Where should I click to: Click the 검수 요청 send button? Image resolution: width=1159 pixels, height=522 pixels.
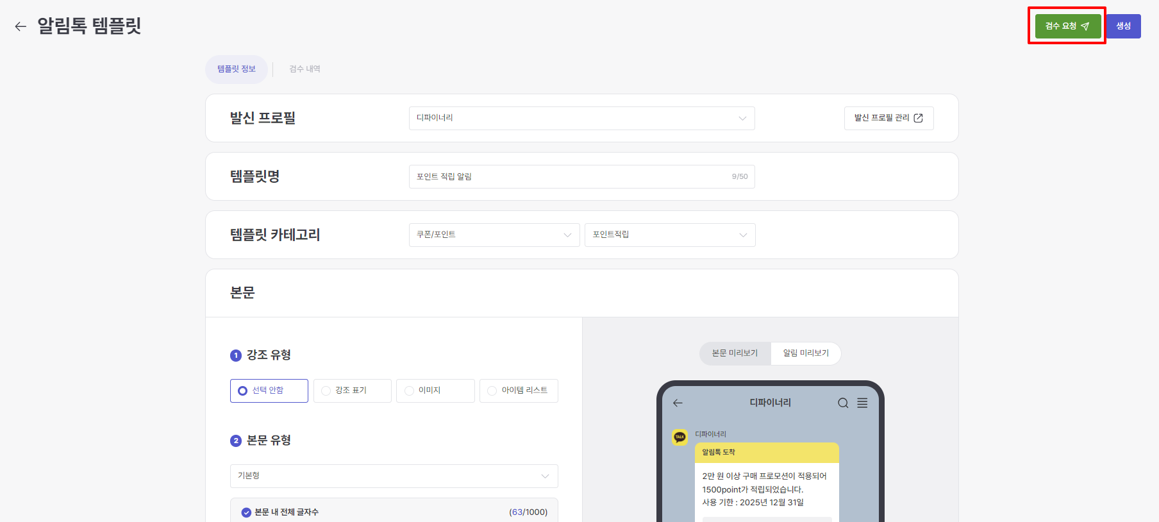[x=1067, y=26]
